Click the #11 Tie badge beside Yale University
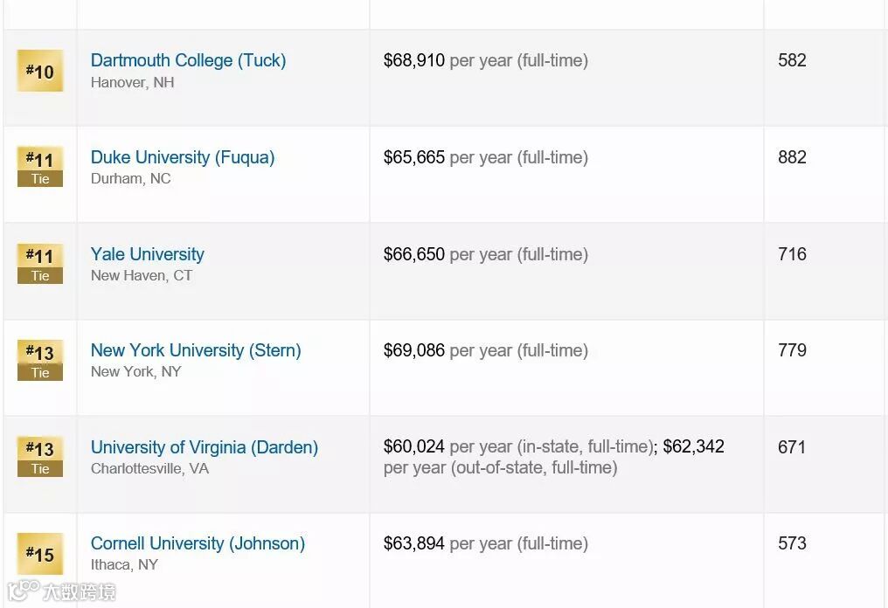The width and height of the screenshot is (888, 608). point(40,264)
